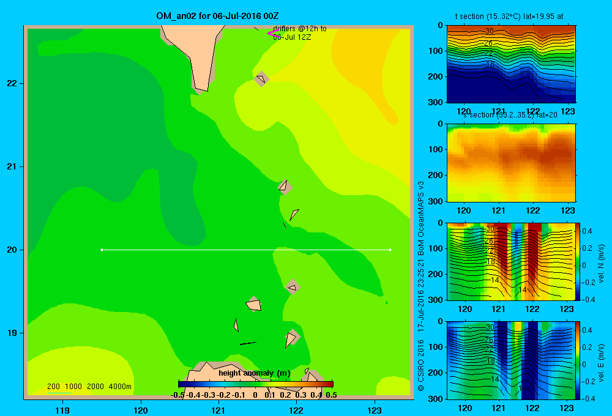The width and height of the screenshot is (612, 416).
Task: Click the vertical CSIRO BoM OceanMAPS v3 credit
Action: [x=421, y=286]
